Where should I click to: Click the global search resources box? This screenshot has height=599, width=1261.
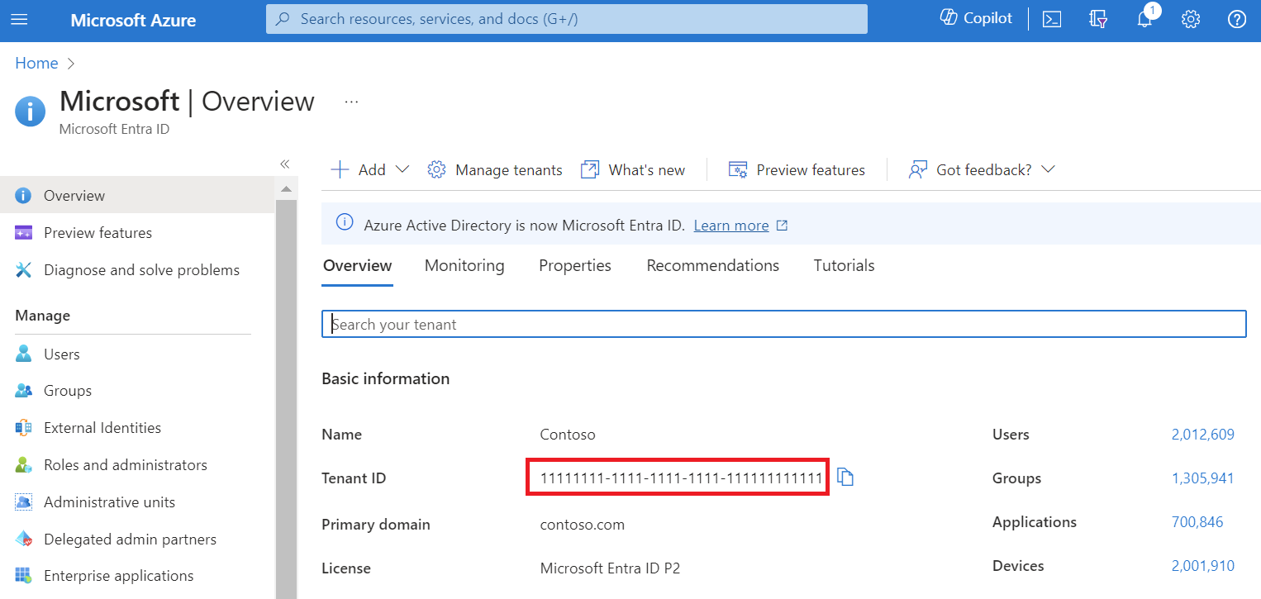point(567,19)
